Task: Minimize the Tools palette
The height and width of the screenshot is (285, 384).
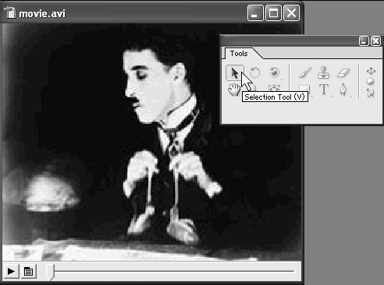Action: point(364,41)
